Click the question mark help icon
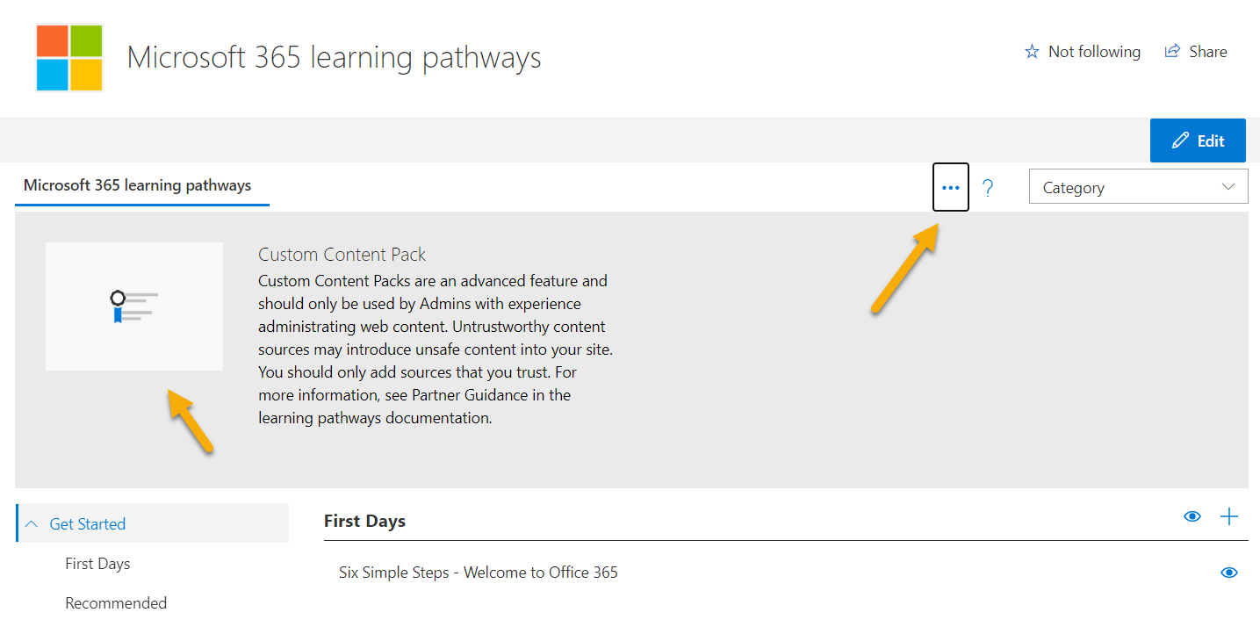 click(988, 187)
